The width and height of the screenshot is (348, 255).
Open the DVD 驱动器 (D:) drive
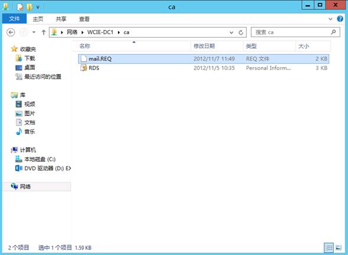tap(48, 168)
